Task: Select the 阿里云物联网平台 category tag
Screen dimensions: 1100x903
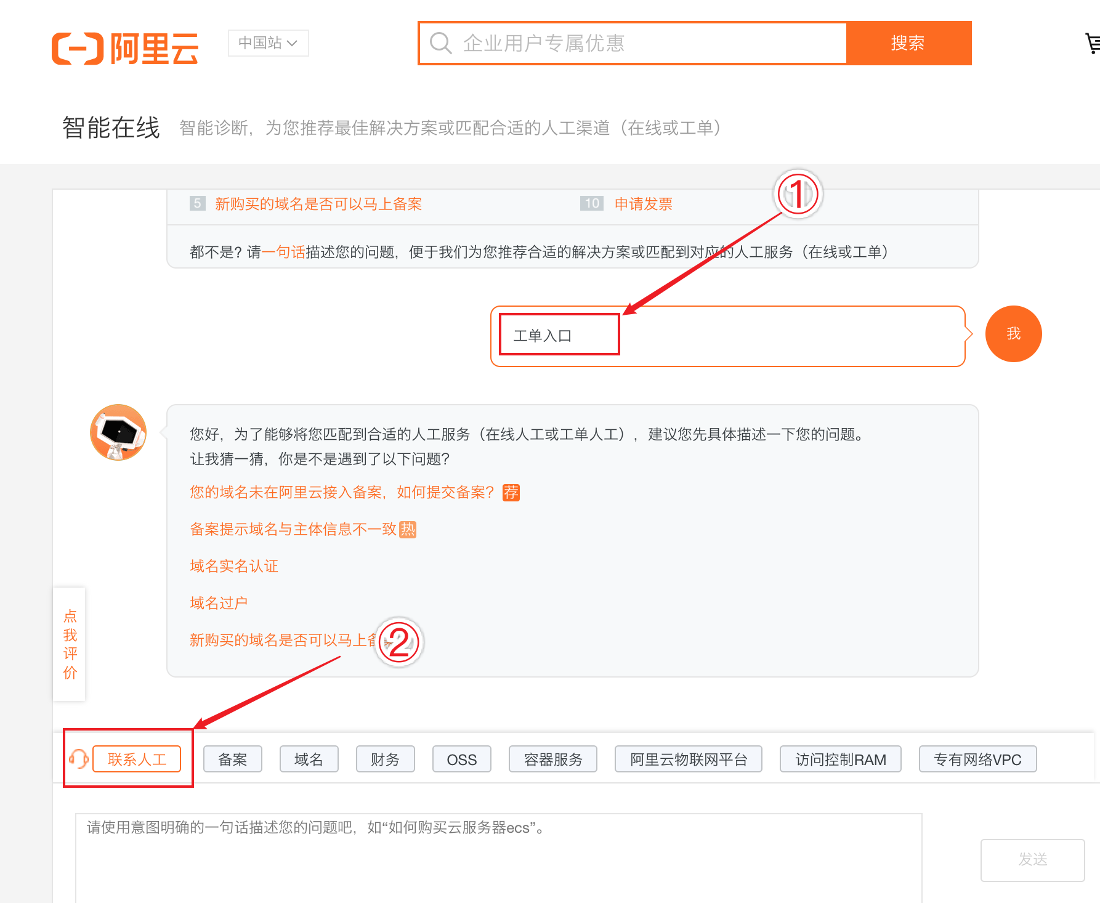Action: pos(689,759)
